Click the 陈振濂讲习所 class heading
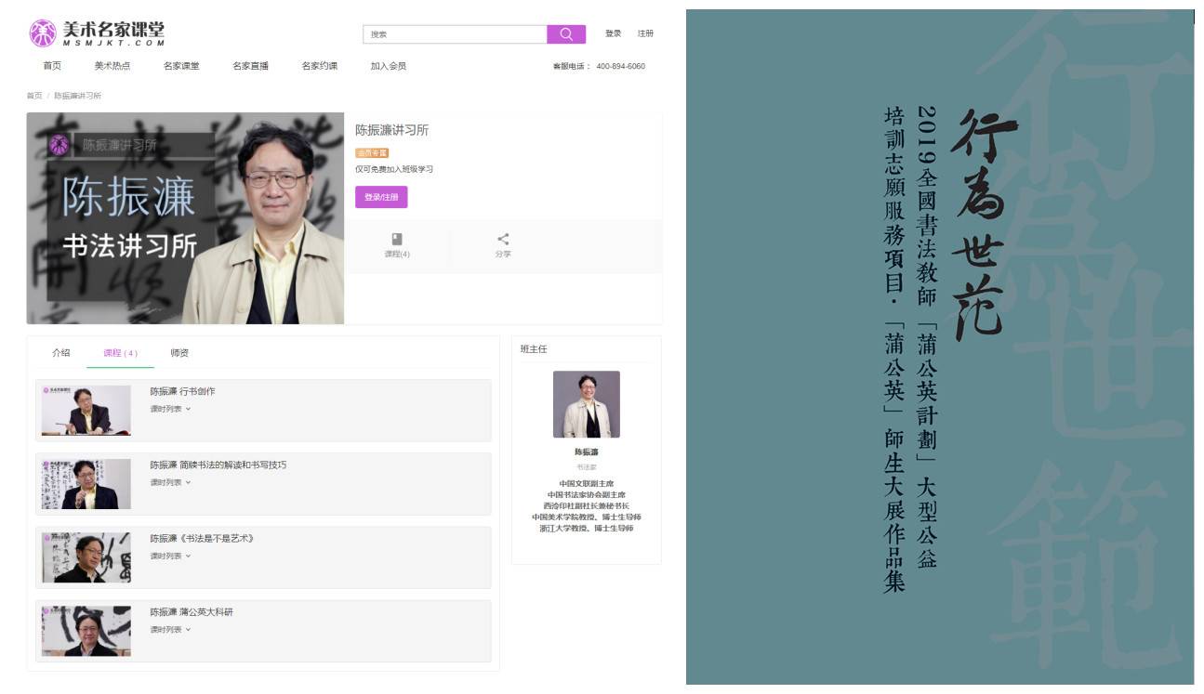This screenshot has width=1204, height=694. (x=391, y=130)
